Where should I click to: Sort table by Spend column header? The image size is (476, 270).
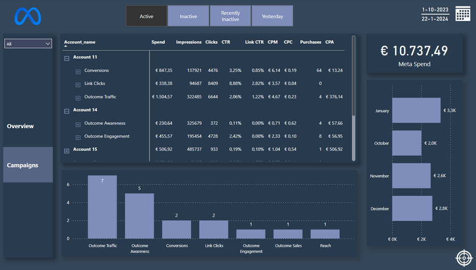coord(158,42)
